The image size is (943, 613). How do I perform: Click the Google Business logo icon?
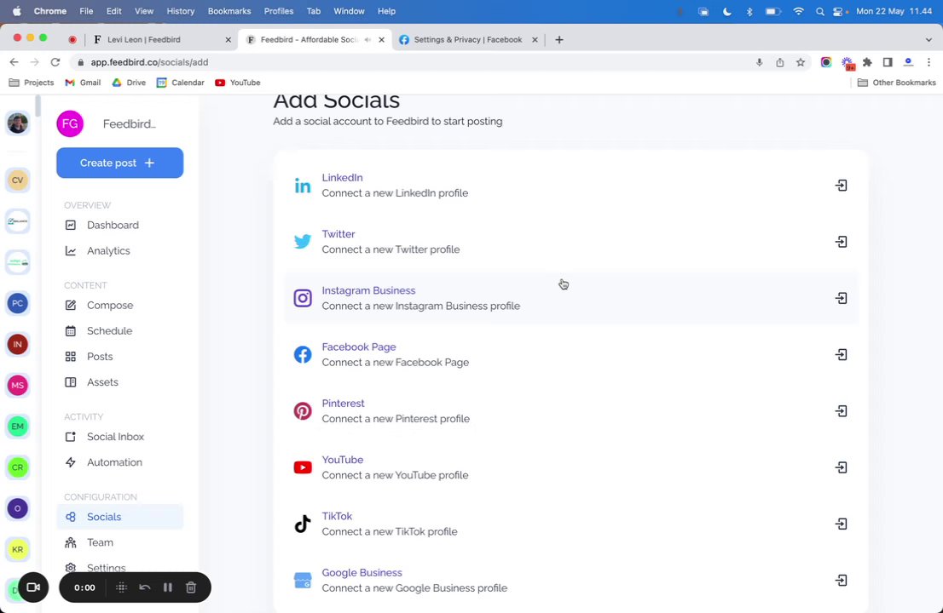coord(303,581)
